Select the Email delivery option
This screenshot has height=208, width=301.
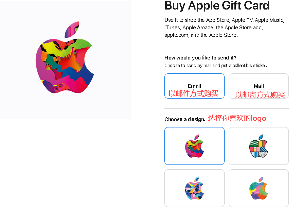pyautogui.click(x=194, y=86)
